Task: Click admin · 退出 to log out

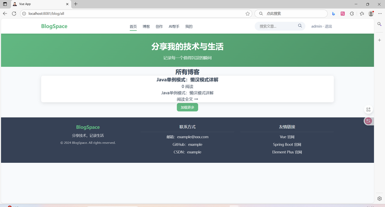Action: coord(321,26)
